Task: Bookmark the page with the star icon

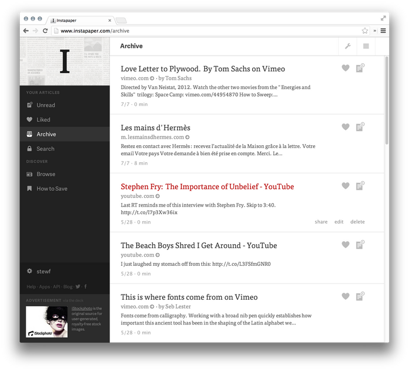Action: [365, 31]
